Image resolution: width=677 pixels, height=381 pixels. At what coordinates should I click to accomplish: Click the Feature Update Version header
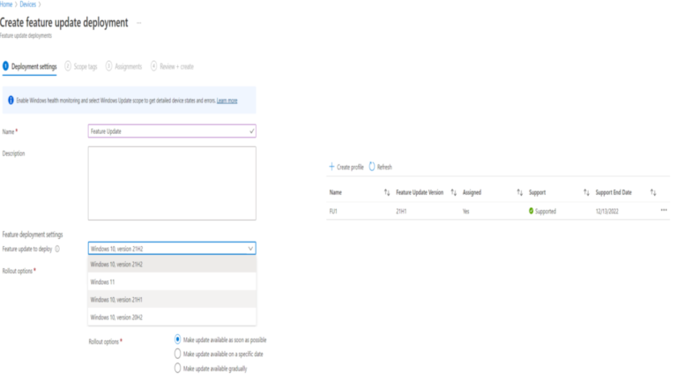[x=420, y=192]
